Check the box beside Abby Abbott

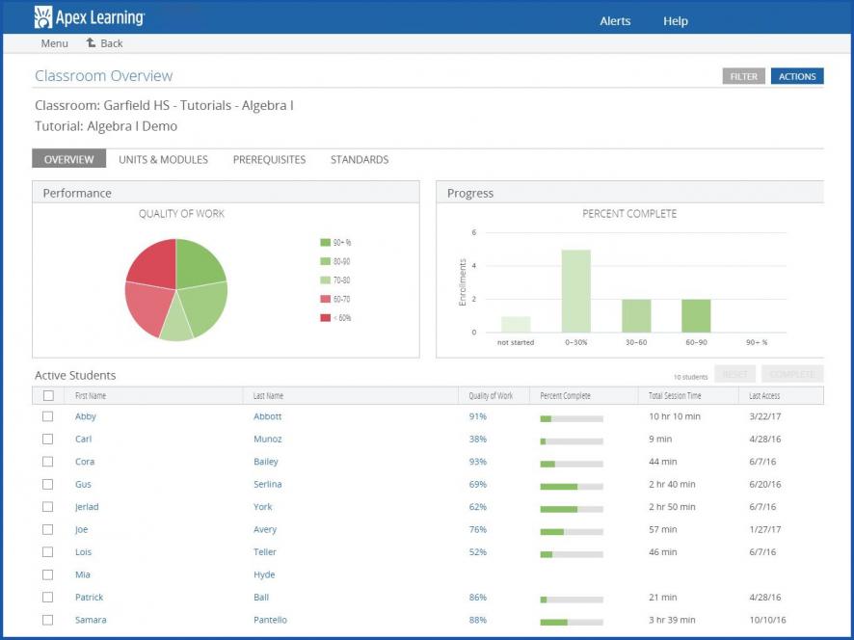48,417
